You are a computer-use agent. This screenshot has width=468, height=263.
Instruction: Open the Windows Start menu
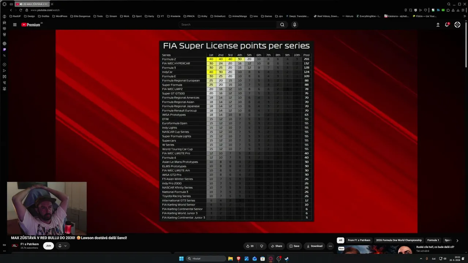(x=181, y=259)
